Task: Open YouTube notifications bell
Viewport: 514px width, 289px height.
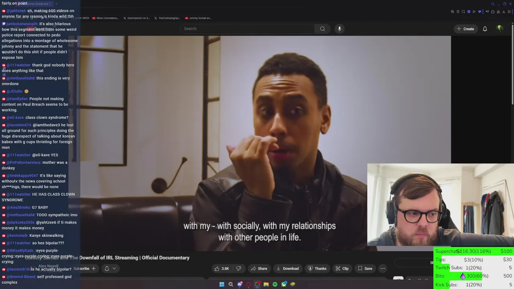Action: click(x=485, y=28)
